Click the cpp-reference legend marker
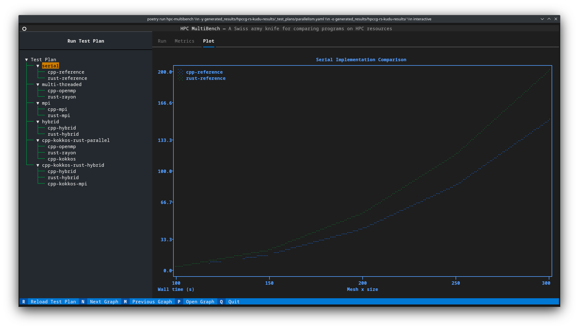 (x=180, y=72)
